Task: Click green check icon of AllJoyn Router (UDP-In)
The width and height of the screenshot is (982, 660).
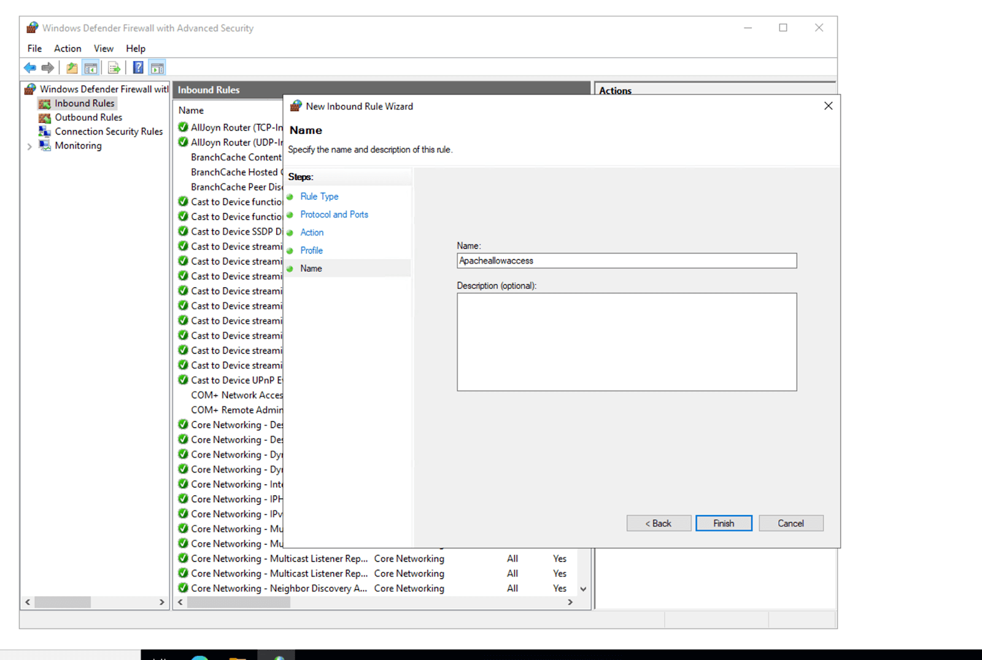Action: pos(183,142)
